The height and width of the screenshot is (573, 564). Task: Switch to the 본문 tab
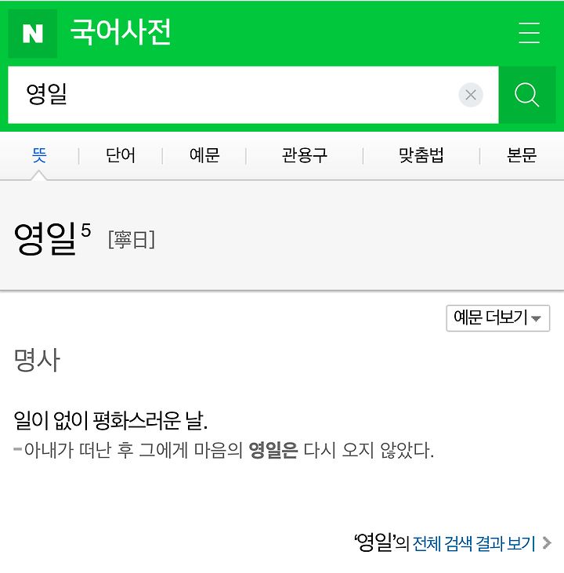pos(522,155)
